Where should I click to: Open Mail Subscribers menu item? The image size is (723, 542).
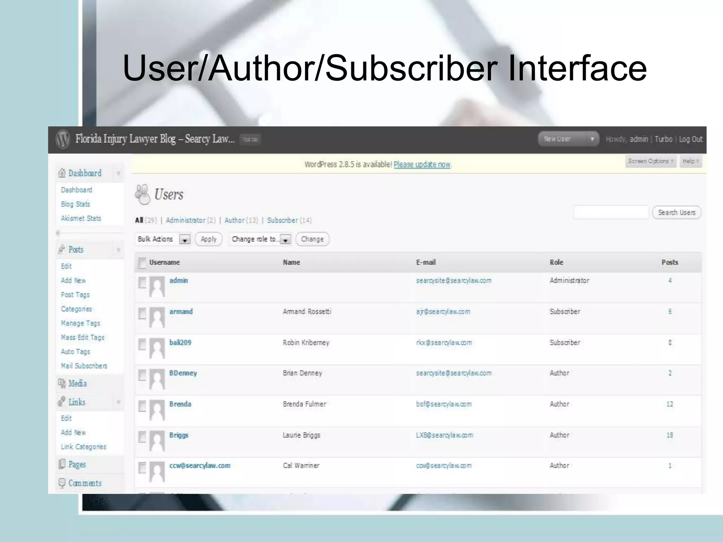[x=84, y=366]
